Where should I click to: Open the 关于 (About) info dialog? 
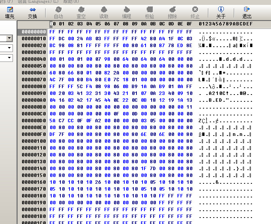221,12
